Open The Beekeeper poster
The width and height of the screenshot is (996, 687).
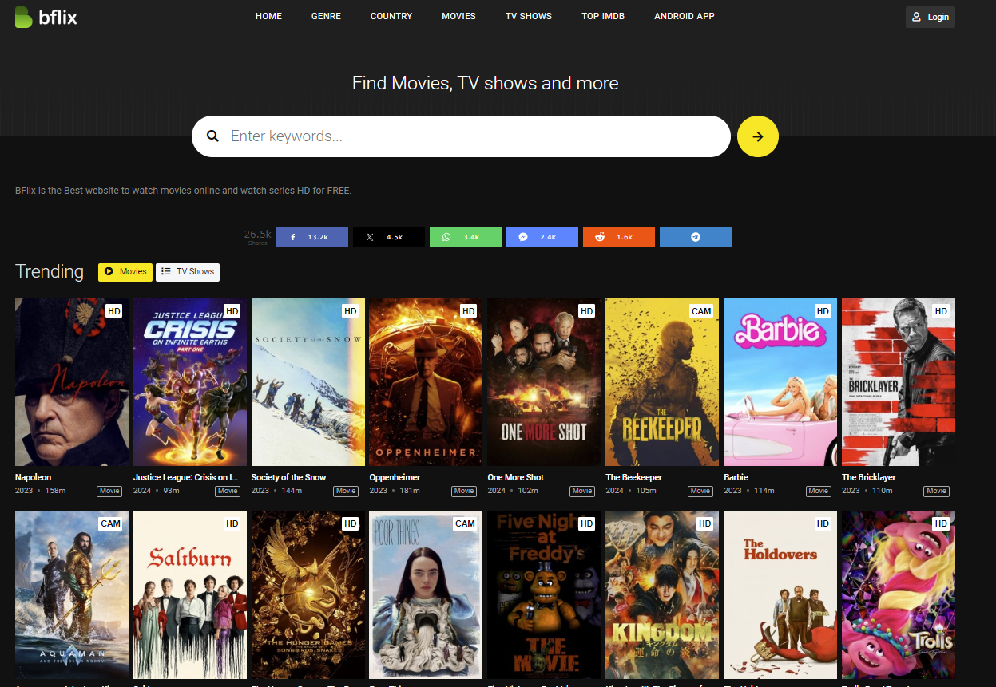click(x=662, y=382)
